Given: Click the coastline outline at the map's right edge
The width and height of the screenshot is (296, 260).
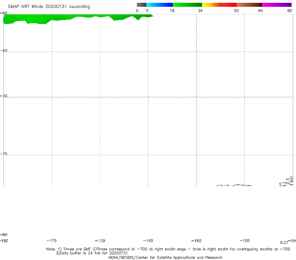Looking at the screenshot, I should click(286, 182).
